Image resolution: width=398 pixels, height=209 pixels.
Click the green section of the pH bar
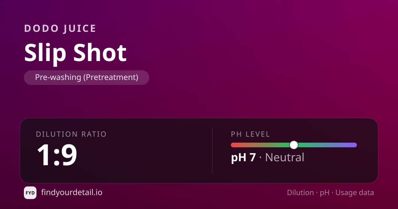[x=282, y=145]
